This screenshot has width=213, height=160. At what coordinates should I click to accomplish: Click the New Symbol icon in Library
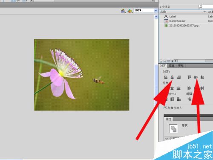(x=161, y=61)
